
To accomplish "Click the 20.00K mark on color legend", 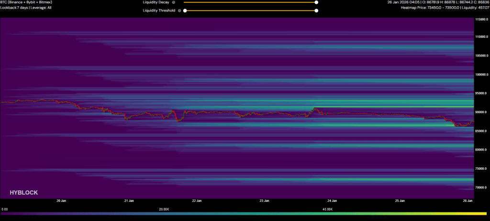I will pos(164,209).
